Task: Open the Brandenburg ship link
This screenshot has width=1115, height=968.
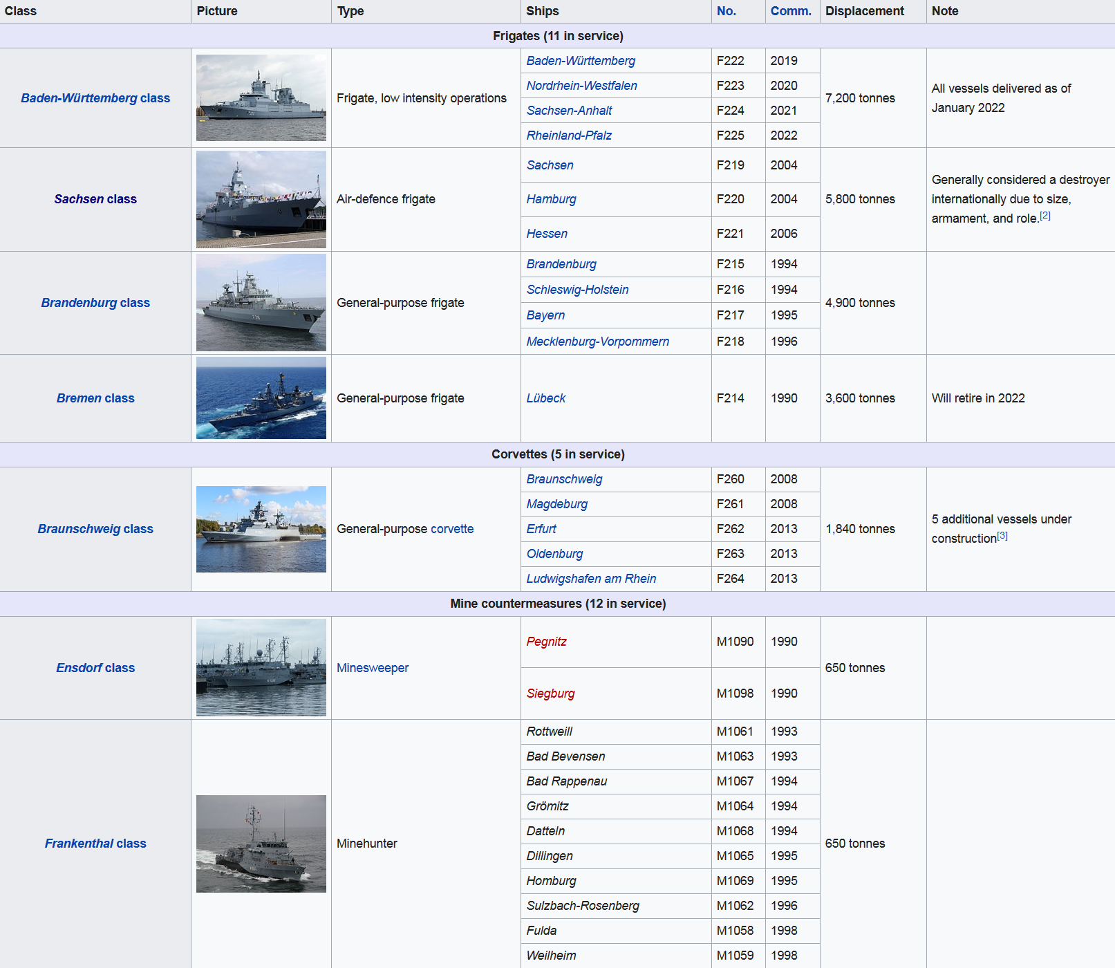Action: [561, 264]
